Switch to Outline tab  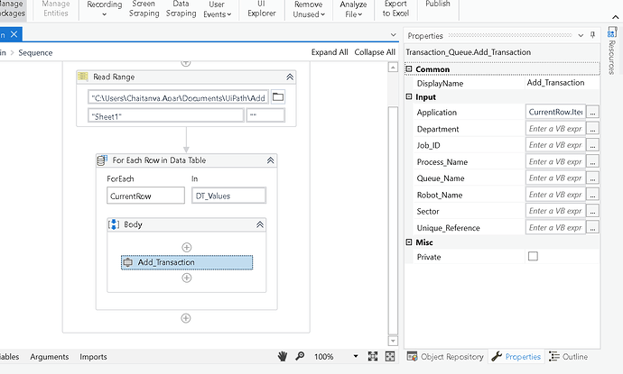[x=569, y=357]
